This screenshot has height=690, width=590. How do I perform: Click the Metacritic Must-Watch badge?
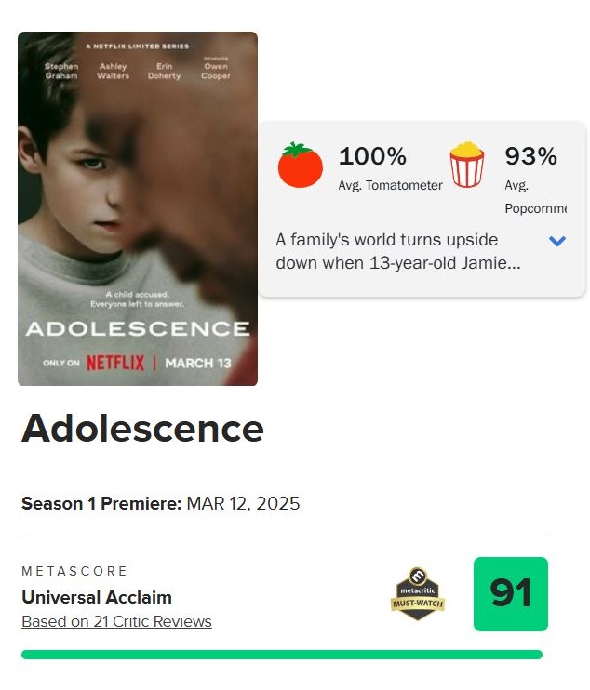(x=418, y=592)
